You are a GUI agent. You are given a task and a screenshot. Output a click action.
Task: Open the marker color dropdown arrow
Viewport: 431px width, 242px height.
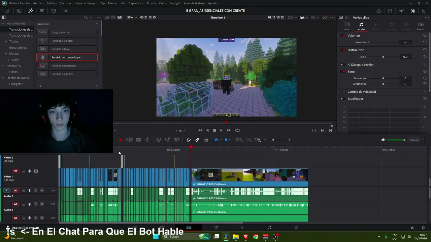[x=230, y=140]
